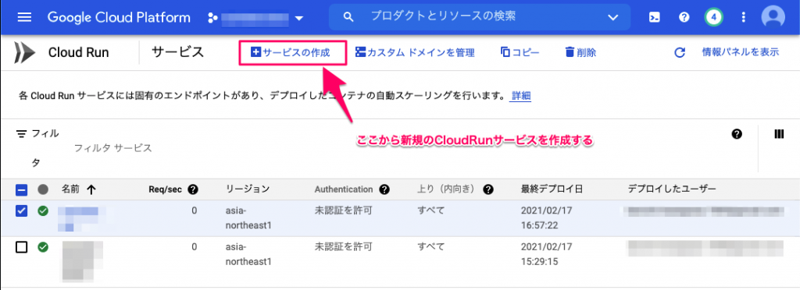Click カスタム ドメインを管理 button
The height and width of the screenshot is (290, 800).
416,52
